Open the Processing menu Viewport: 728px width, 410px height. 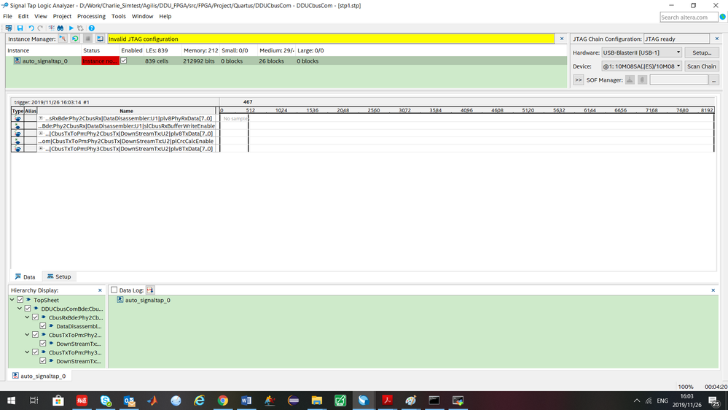[x=91, y=16]
